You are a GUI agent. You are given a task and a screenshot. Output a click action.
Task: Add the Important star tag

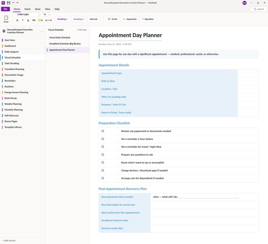click(x=130, y=19)
